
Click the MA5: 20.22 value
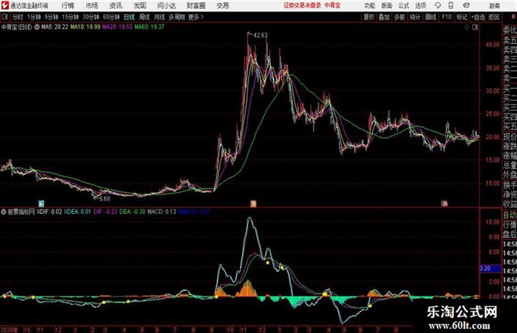(54, 27)
